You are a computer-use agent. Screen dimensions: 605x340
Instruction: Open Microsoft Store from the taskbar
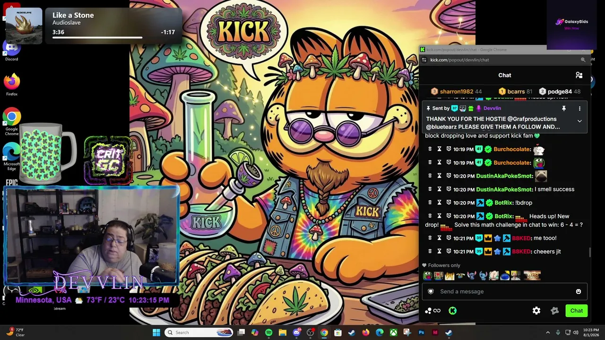coord(338,332)
